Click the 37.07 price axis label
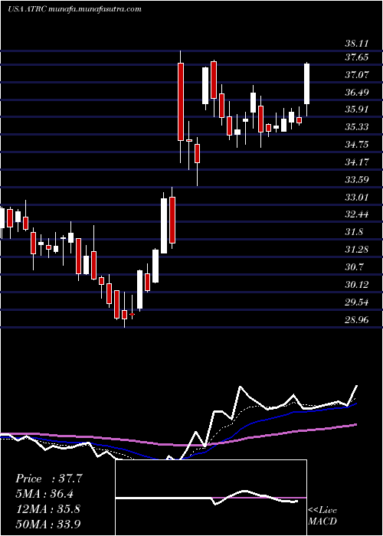Image resolution: width=383 pixels, height=536 pixels. tap(356, 74)
